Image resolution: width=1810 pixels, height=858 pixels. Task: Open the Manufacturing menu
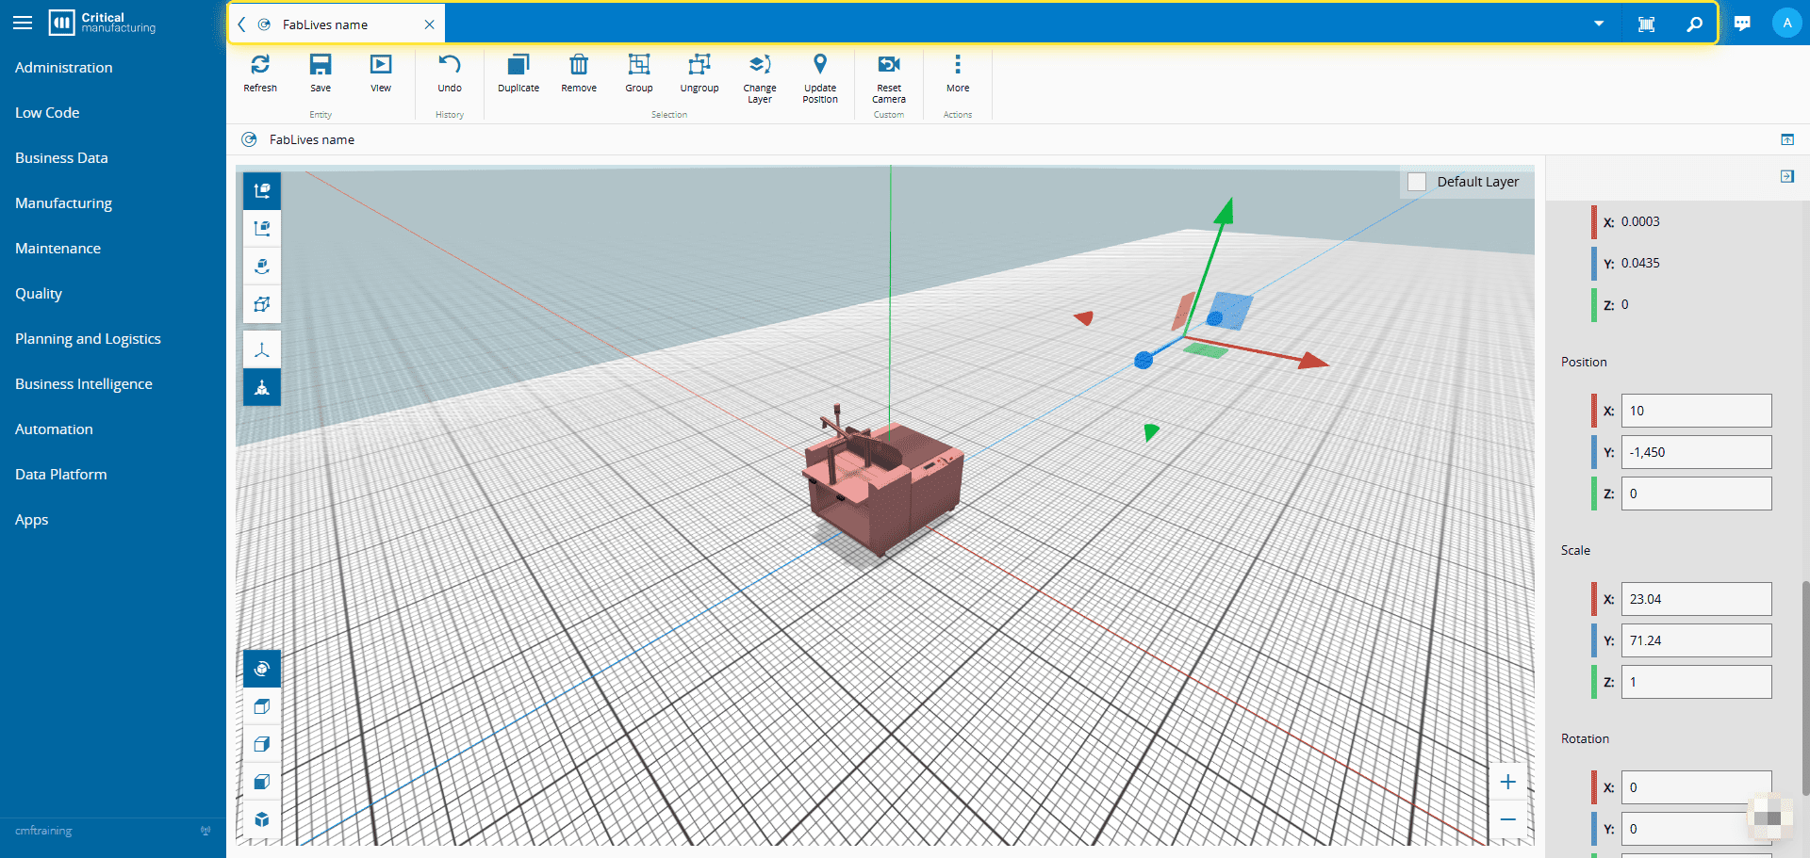pos(63,203)
